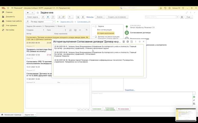Select 'История выполнения' tree item

[106, 33]
